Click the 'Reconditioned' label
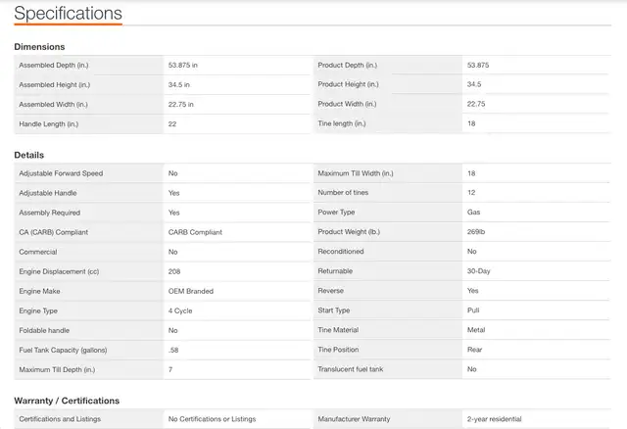Image resolution: width=627 pixels, height=429 pixels. tap(341, 251)
